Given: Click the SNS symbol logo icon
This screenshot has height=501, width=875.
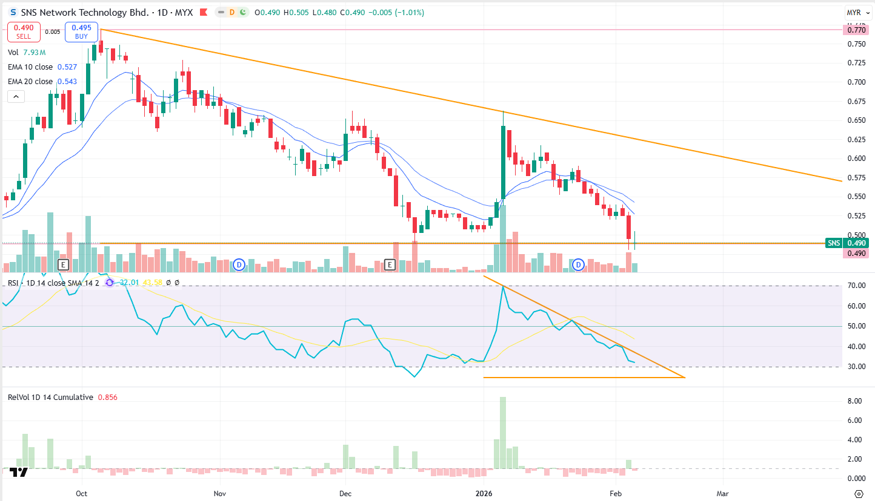Looking at the screenshot, I should [x=13, y=12].
